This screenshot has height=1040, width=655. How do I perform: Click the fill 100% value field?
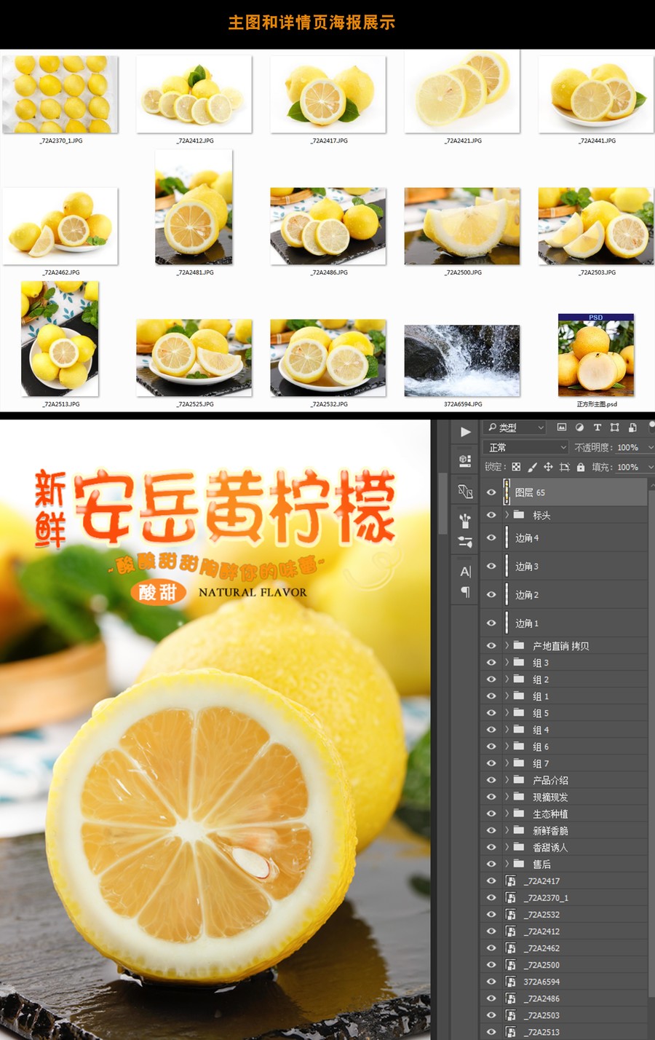click(628, 467)
